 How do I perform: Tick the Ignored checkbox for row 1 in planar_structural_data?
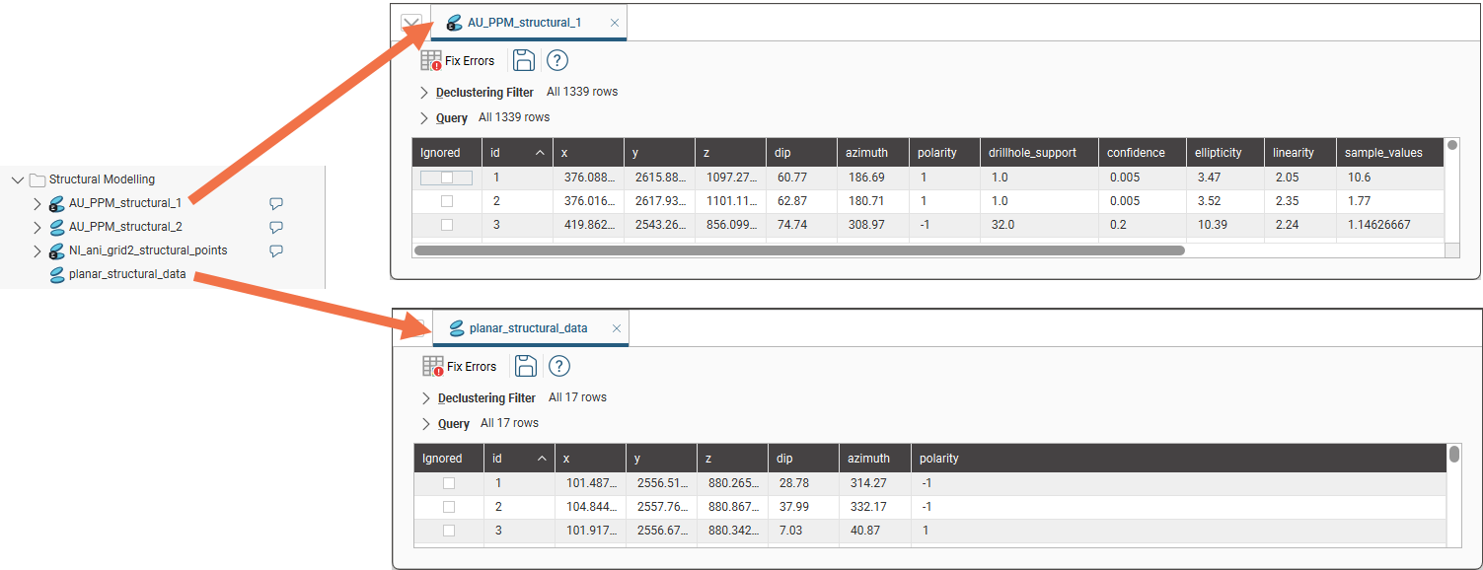[449, 482]
